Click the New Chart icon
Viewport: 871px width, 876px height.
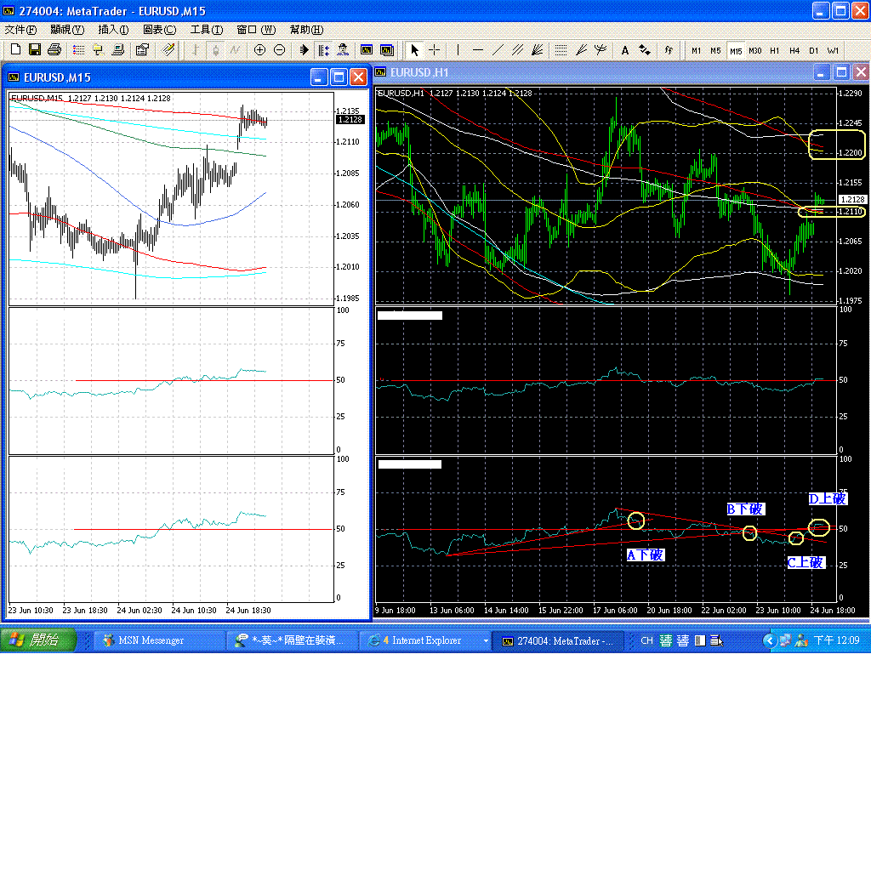pos(15,49)
